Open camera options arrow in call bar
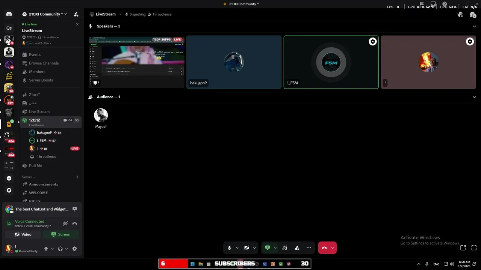 pos(254,248)
